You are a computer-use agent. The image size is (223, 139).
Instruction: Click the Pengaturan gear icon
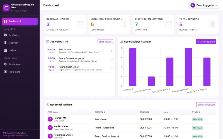[5, 64]
